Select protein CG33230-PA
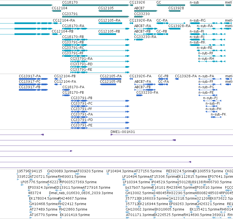233x219 pixels. pos(139,95)
